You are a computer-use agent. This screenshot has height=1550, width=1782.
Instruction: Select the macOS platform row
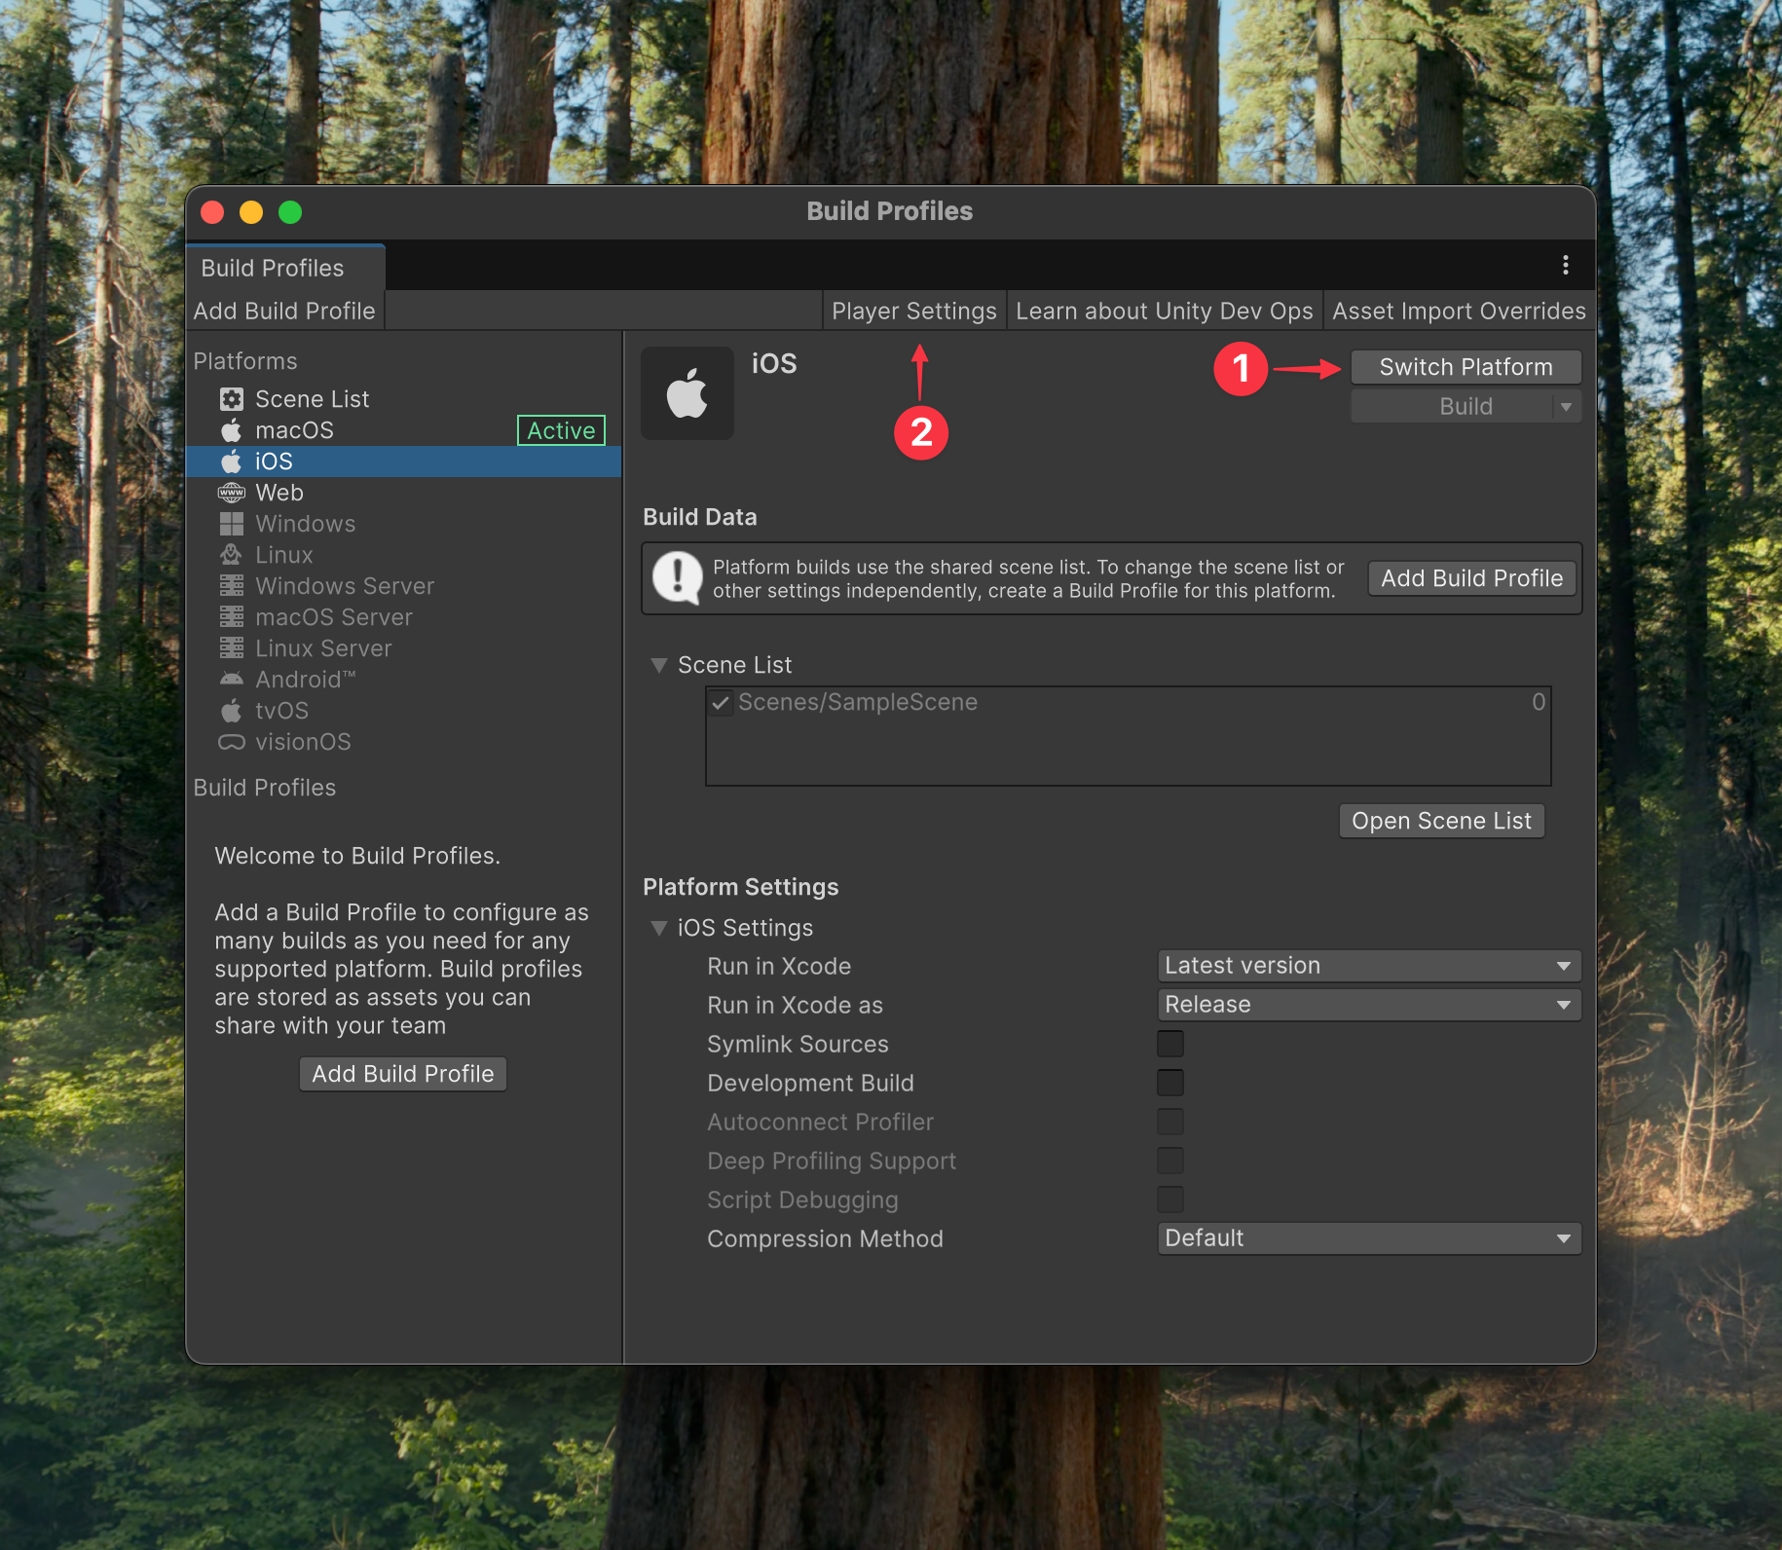click(403, 430)
